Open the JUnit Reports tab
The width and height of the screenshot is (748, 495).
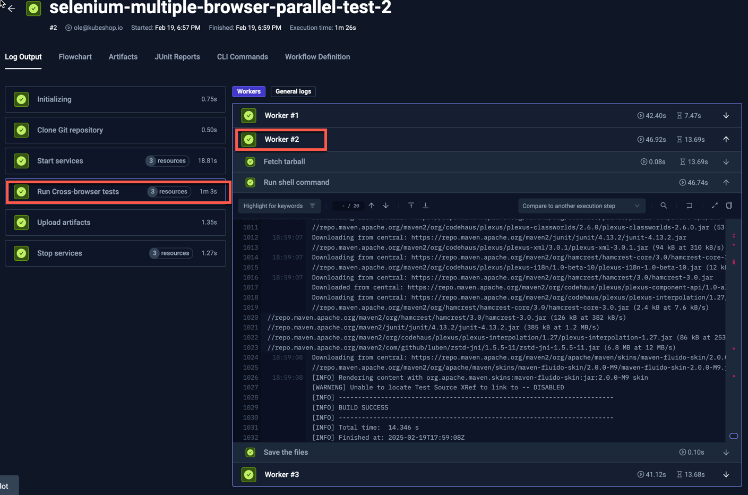click(x=177, y=57)
